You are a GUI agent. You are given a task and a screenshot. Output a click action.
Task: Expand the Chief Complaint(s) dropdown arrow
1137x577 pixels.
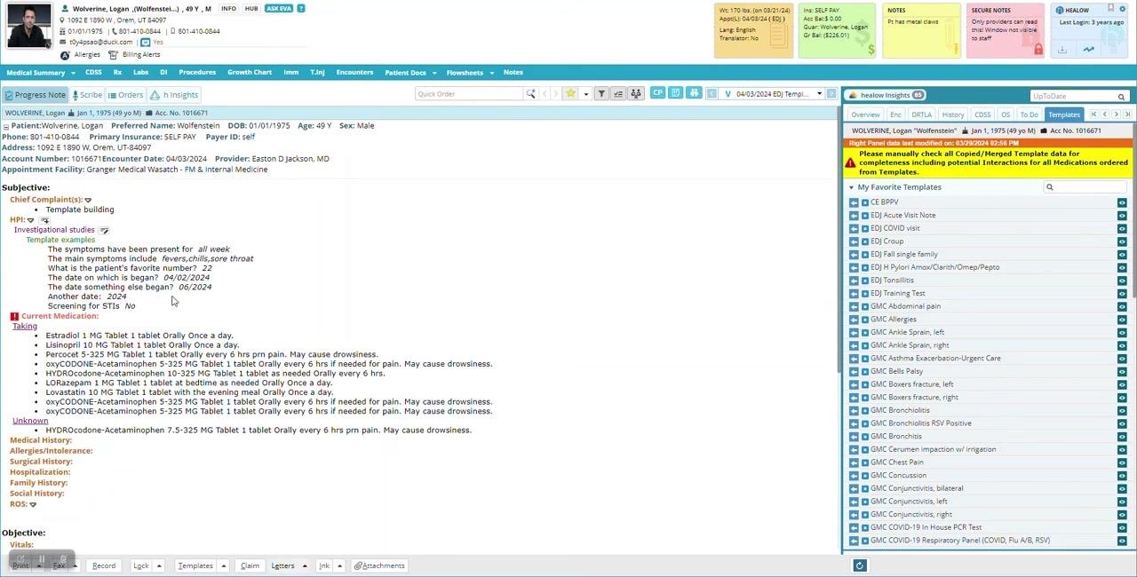coord(88,200)
